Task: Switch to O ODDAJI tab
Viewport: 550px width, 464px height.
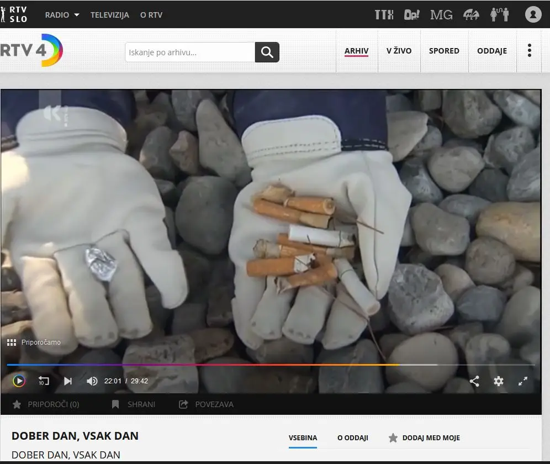Action: pyautogui.click(x=352, y=437)
